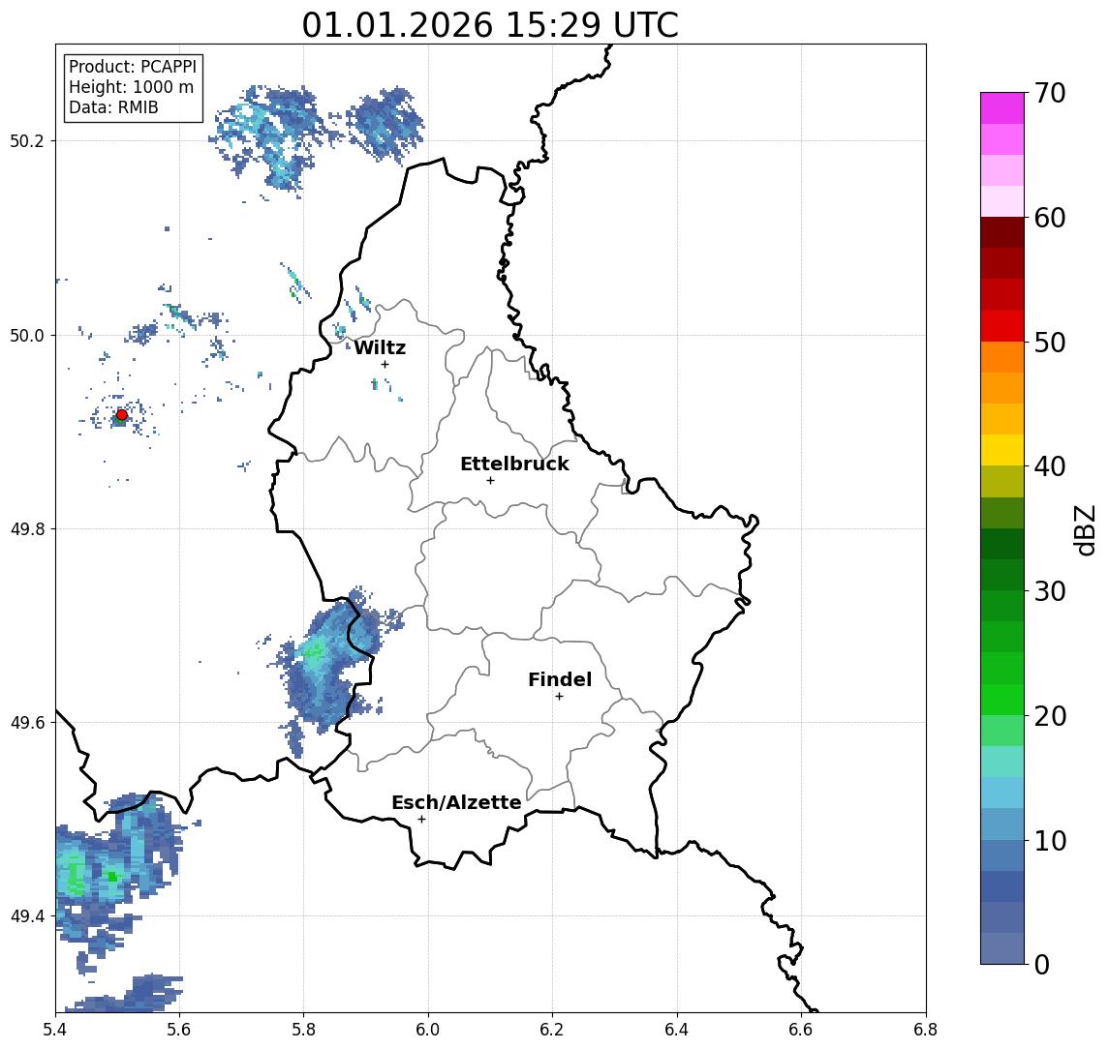Click the Ettelbruck label
Screen dimensions: 1109x1049
514,464
